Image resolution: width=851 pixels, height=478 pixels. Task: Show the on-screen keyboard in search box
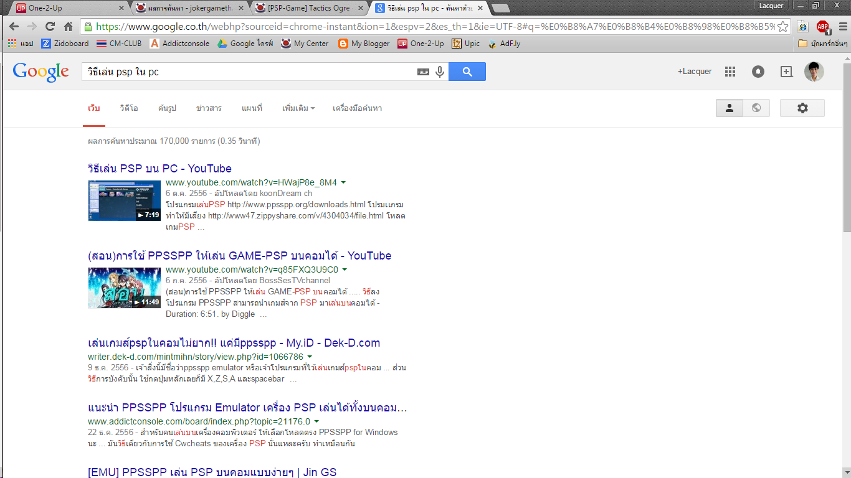click(423, 72)
